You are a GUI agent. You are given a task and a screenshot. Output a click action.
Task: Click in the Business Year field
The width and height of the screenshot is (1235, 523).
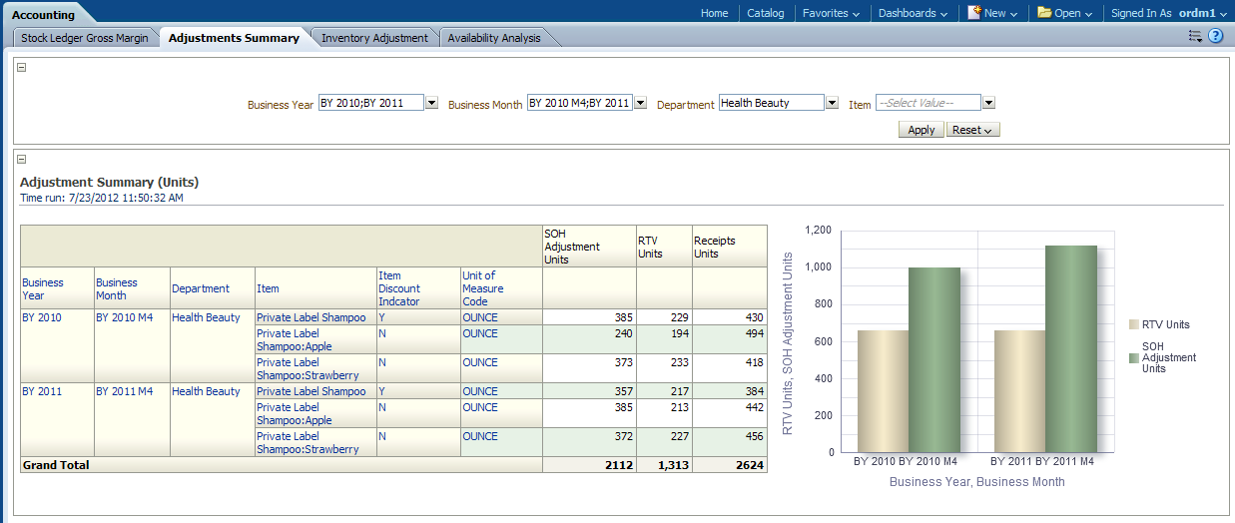pos(371,103)
